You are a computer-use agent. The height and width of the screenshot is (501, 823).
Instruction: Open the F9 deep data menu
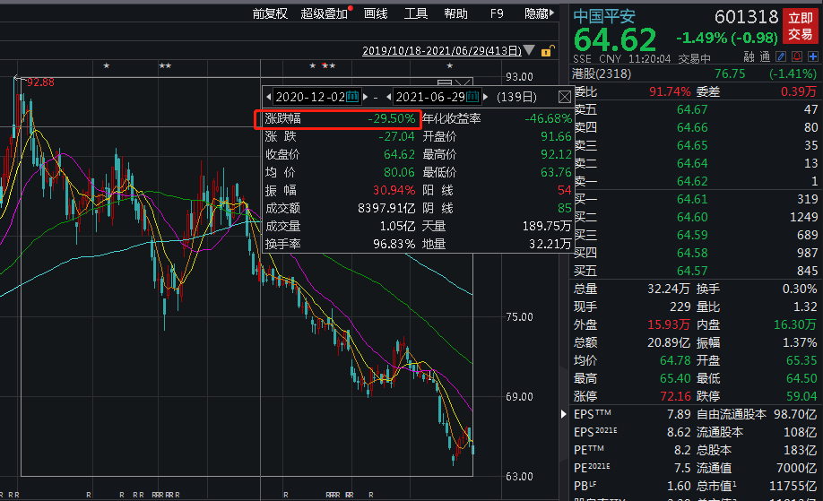click(x=497, y=13)
